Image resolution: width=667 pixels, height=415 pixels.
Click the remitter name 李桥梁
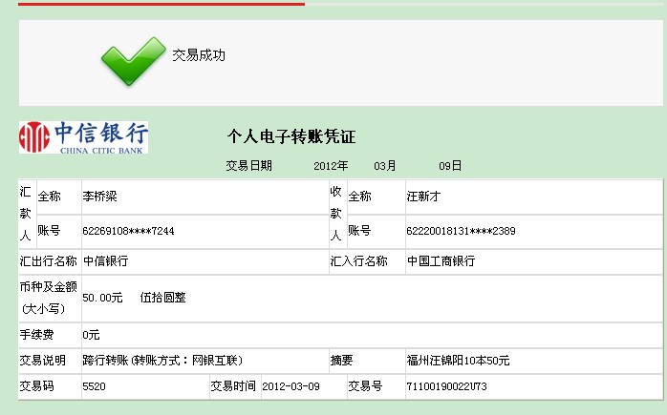click(x=99, y=196)
